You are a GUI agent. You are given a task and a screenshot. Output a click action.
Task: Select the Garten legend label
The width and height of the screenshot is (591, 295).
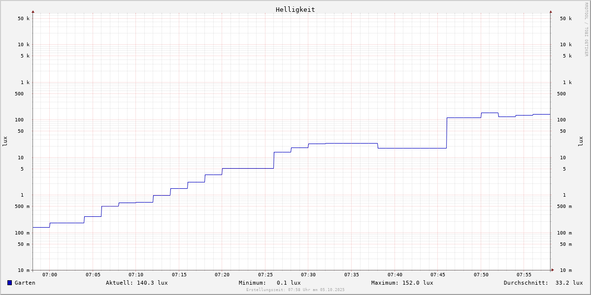(25, 283)
